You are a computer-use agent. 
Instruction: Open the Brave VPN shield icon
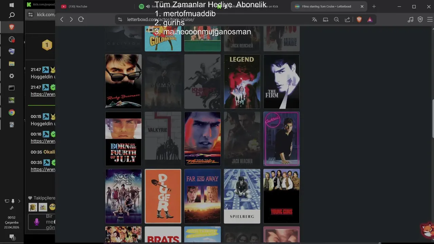[x=420, y=20]
